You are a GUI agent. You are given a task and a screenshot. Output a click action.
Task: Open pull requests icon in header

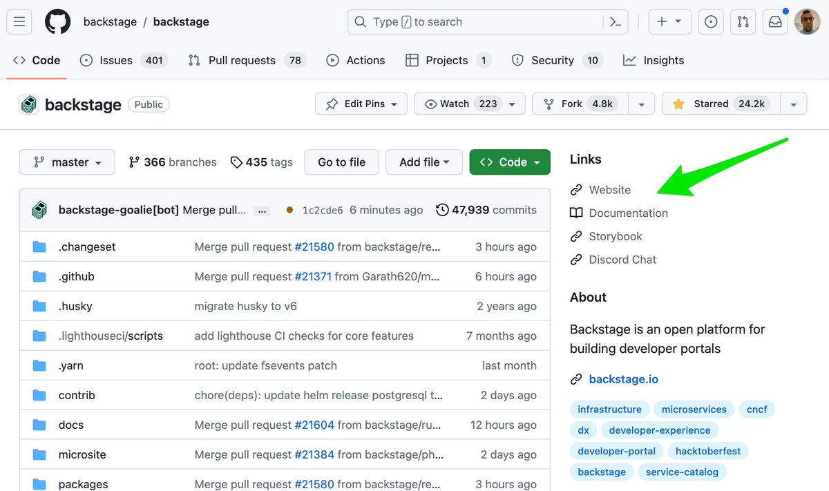[743, 22]
